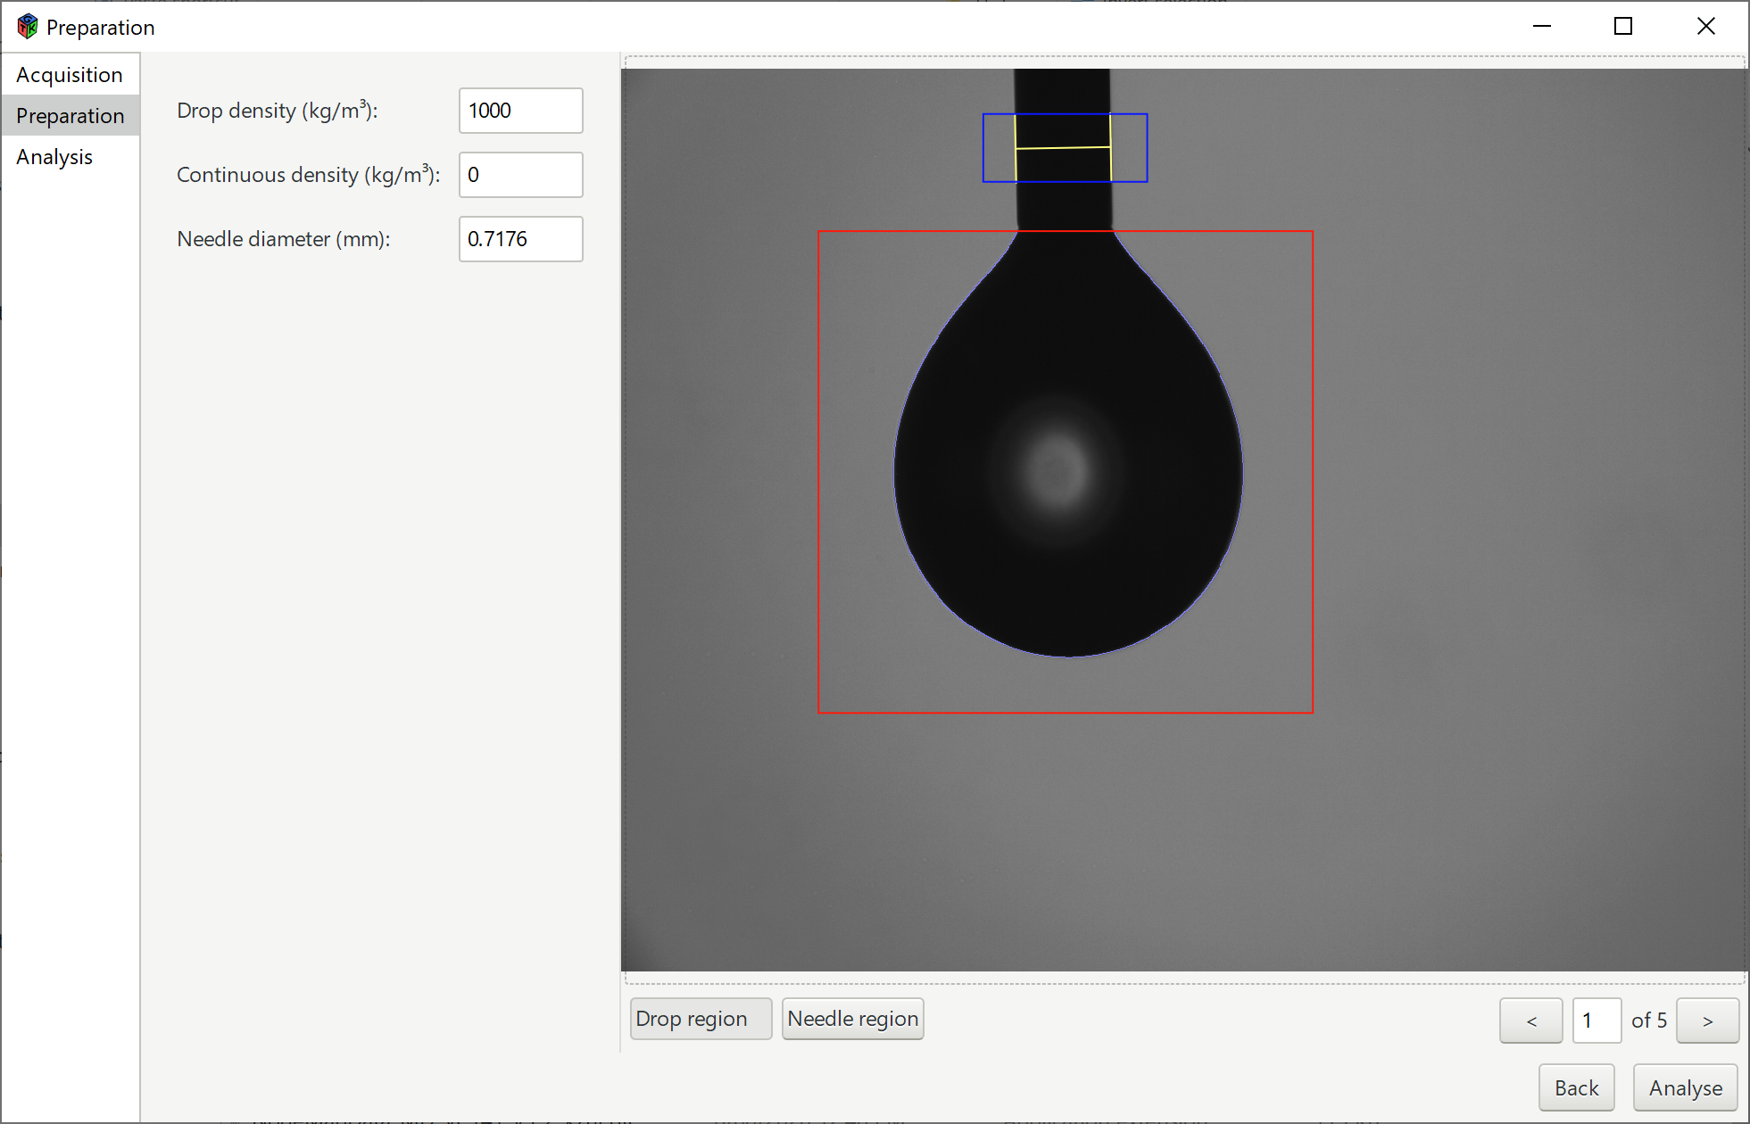Advance to next image with > button
This screenshot has height=1124, width=1750.
[x=1706, y=1021]
